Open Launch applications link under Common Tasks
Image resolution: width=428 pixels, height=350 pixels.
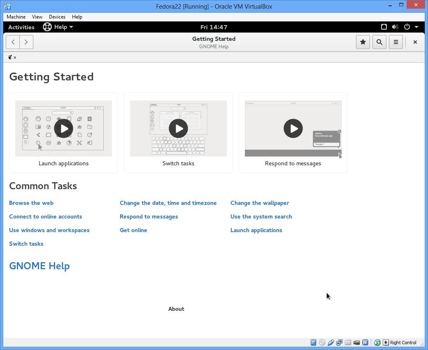256,230
